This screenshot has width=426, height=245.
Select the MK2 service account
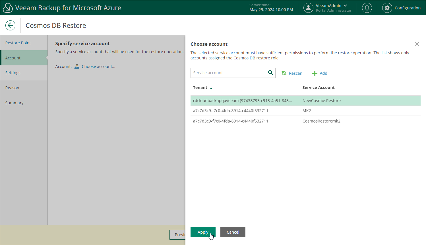click(307, 111)
